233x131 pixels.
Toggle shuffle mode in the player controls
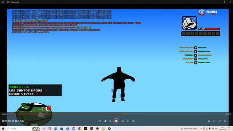click(x=99, y=121)
